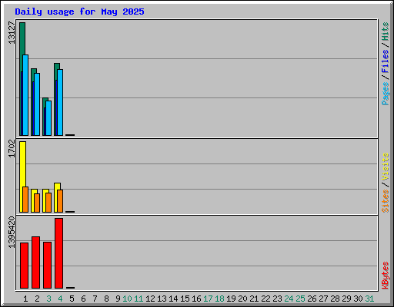Image resolution: width=394 pixels, height=307 pixels.
Task: Click green day label 24 on x-axis
Action: pyautogui.click(x=289, y=299)
